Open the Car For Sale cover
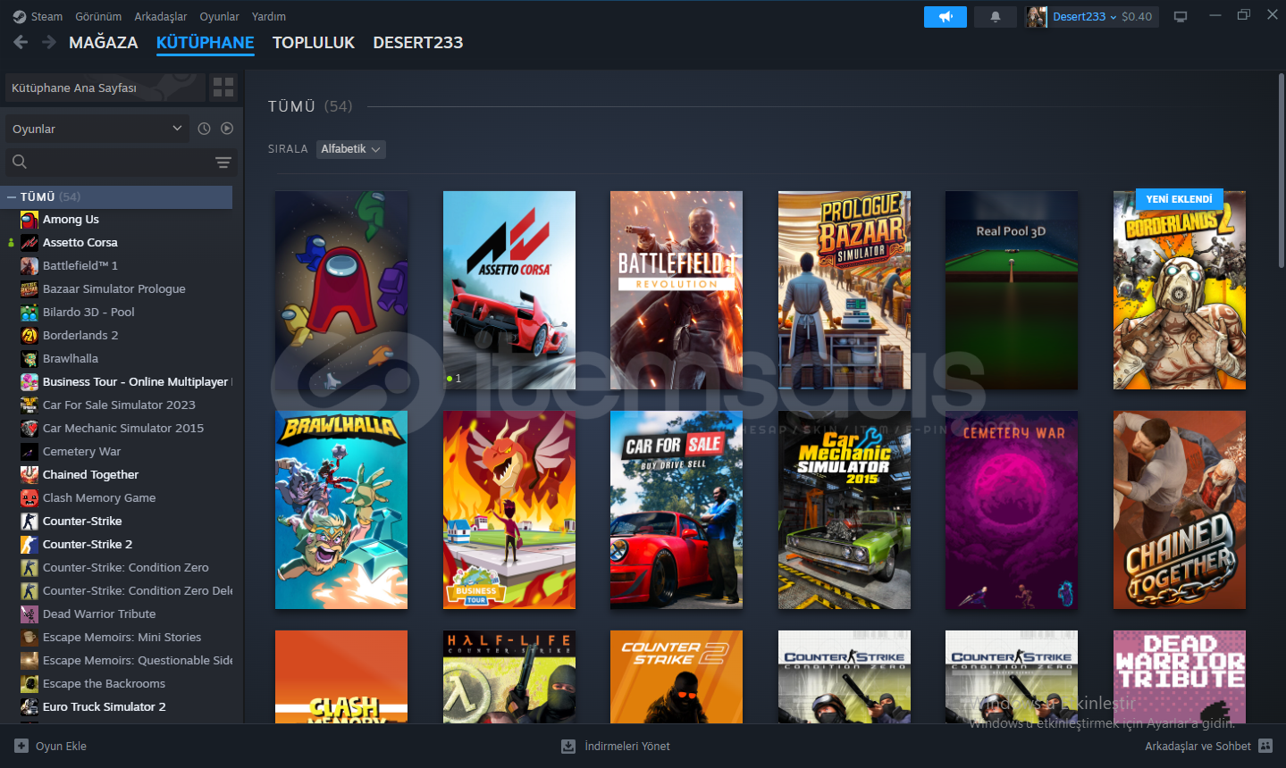Viewport: 1286px width, 768px height. (x=677, y=510)
